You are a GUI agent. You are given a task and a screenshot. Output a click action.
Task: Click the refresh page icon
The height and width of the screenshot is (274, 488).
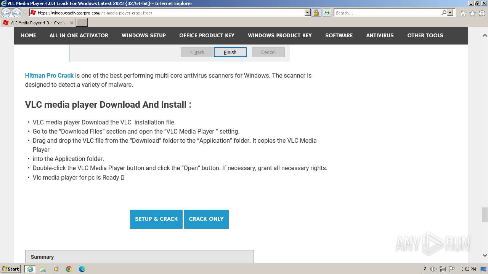(327, 13)
